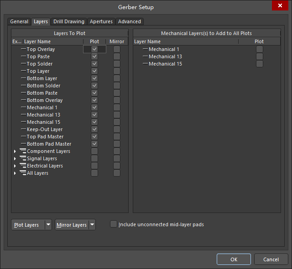Enable Mirror for Bottom Layer
Viewport: 292px width, 269px height.
click(117, 78)
